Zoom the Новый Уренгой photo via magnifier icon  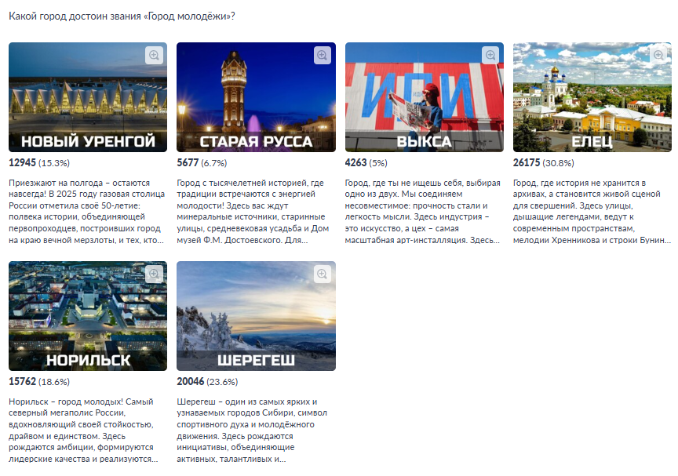click(154, 56)
